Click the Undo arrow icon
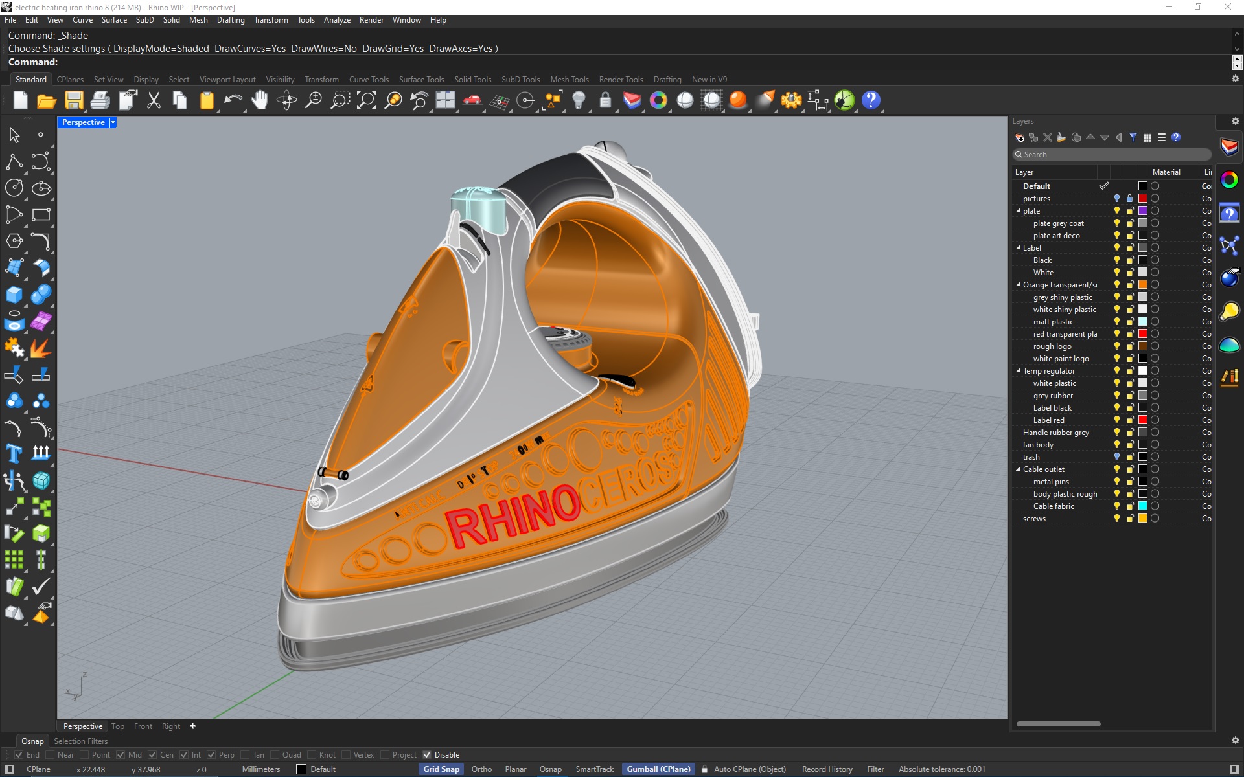Viewport: 1244px width, 777px height. pyautogui.click(x=233, y=100)
